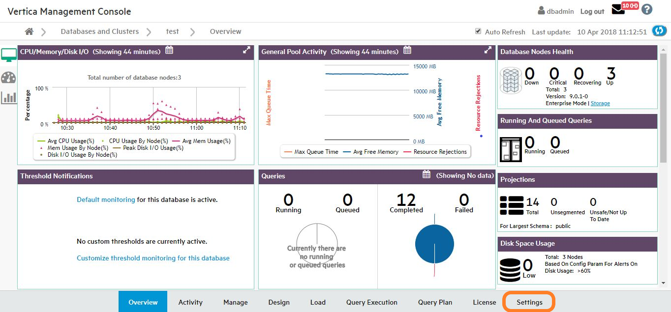Click the home icon in breadcrumb
The height and width of the screenshot is (312, 671).
click(30, 31)
